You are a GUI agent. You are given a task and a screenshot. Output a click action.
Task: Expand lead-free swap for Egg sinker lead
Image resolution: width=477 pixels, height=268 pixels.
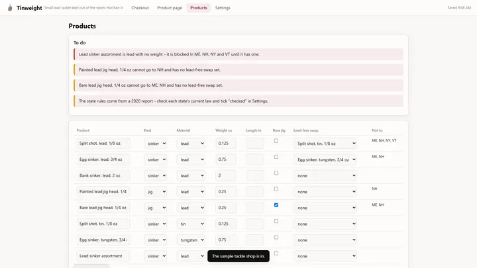click(x=325, y=159)
